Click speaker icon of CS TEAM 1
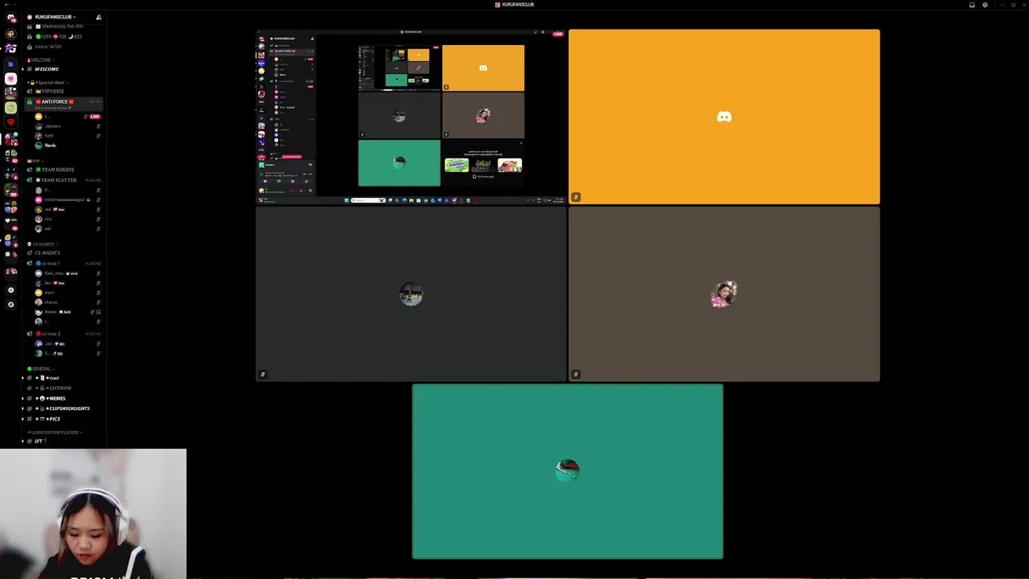This screenshot has width=1029, height=579. pyautogui.click(x=30, y=263)
